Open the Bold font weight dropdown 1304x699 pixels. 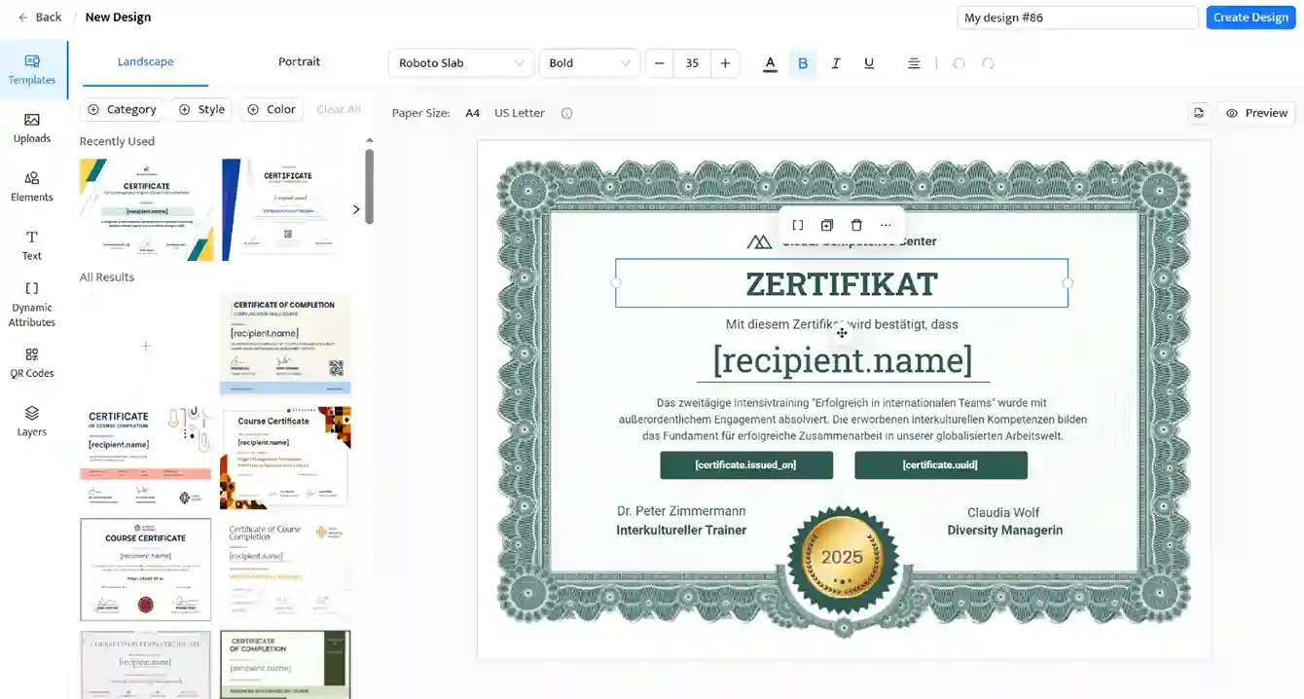coord(590,63)
